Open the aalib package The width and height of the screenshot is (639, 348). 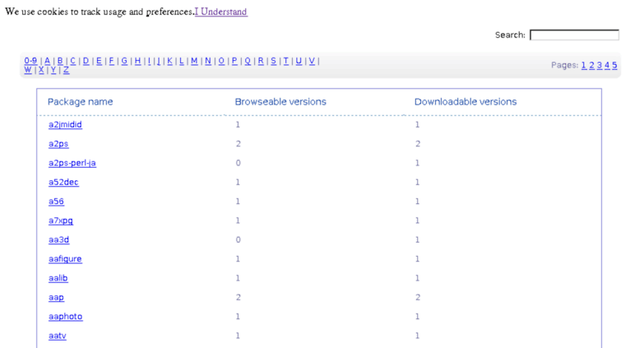[58, 278]
